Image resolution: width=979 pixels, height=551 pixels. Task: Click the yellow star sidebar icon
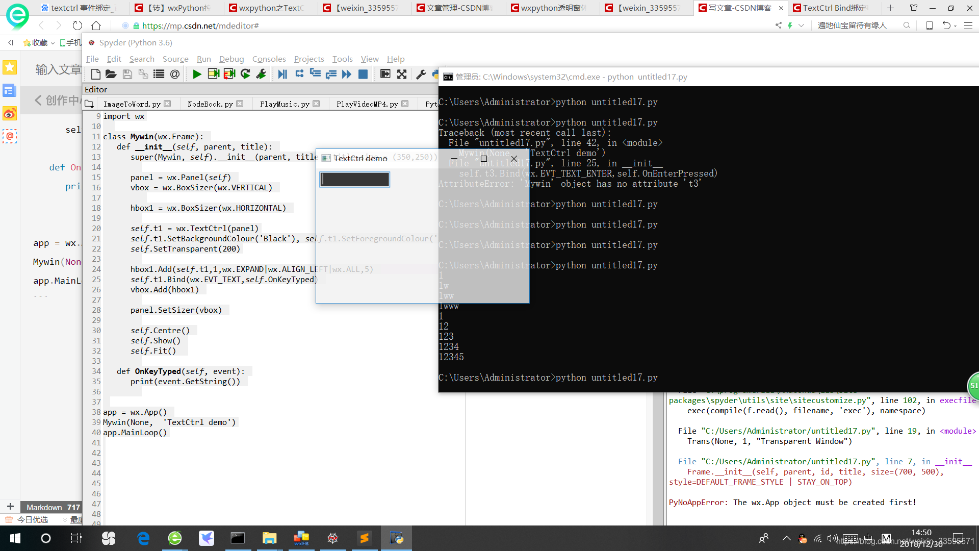point(10,67)
